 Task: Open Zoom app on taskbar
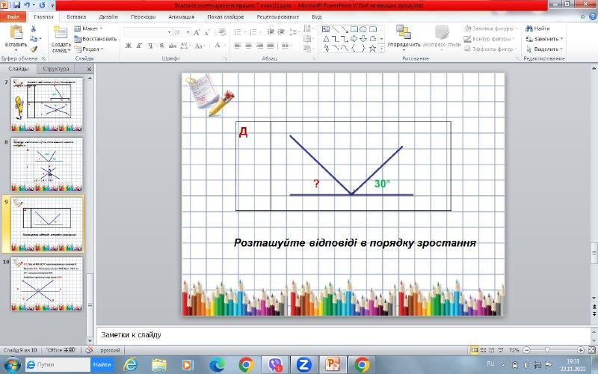point(303,365)
